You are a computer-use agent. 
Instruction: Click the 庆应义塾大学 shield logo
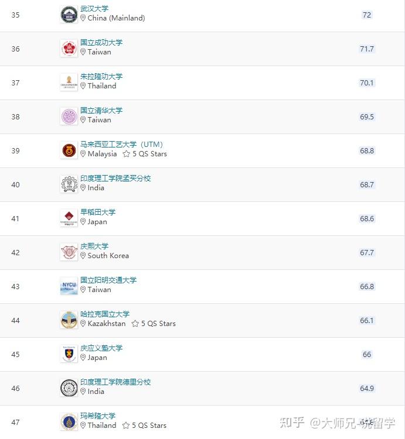coord(69,354)
